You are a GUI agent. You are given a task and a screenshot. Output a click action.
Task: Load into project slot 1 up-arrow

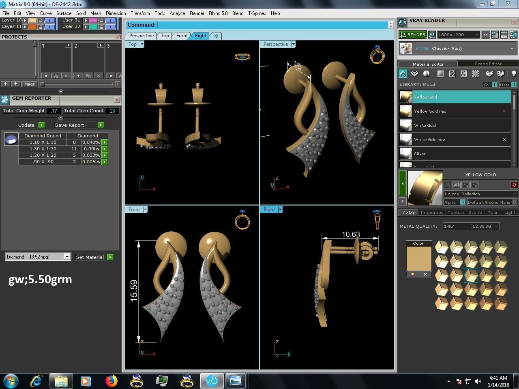pyautogui.click(x=46, y=76)
